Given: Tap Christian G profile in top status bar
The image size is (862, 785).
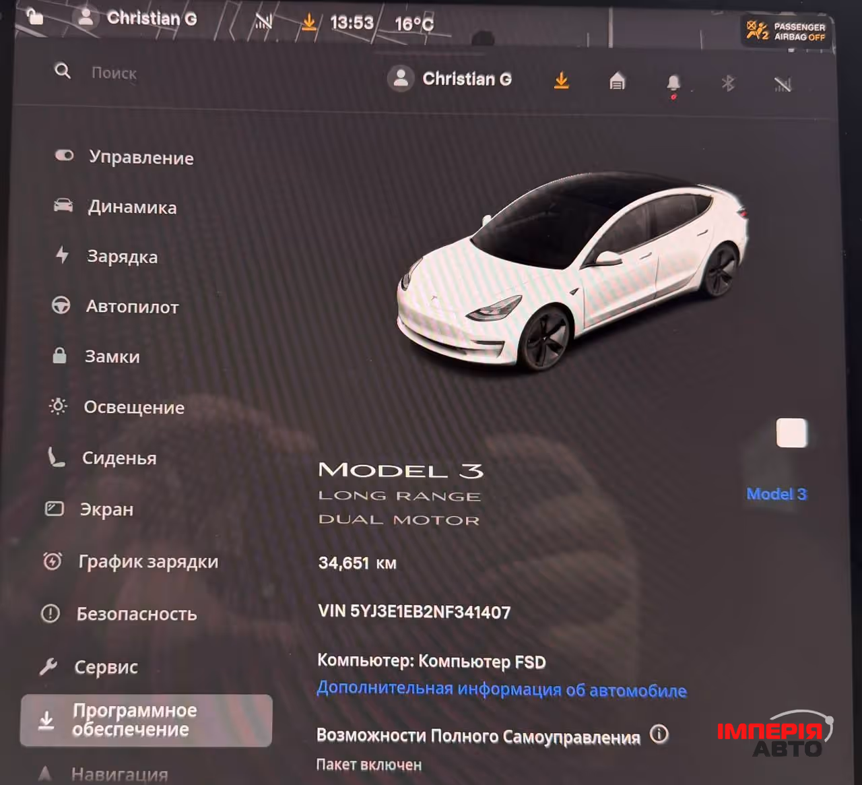Looking at the screenshot, I should tap(137, 18).
